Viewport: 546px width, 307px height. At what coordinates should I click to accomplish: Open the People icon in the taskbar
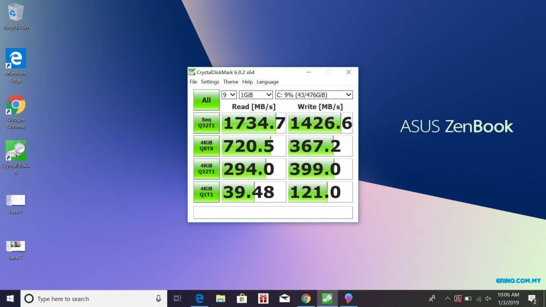coord(432,299)
